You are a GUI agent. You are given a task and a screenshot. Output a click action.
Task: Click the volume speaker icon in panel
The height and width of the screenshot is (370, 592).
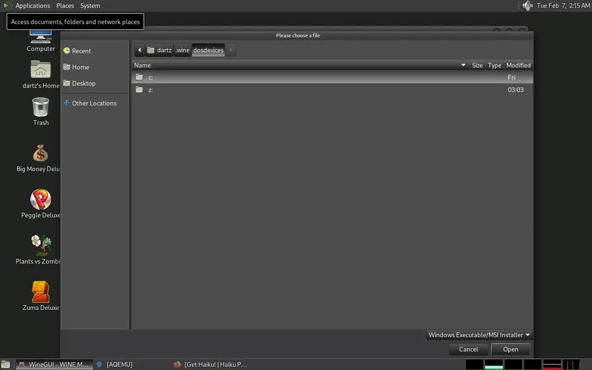[528, 6]
